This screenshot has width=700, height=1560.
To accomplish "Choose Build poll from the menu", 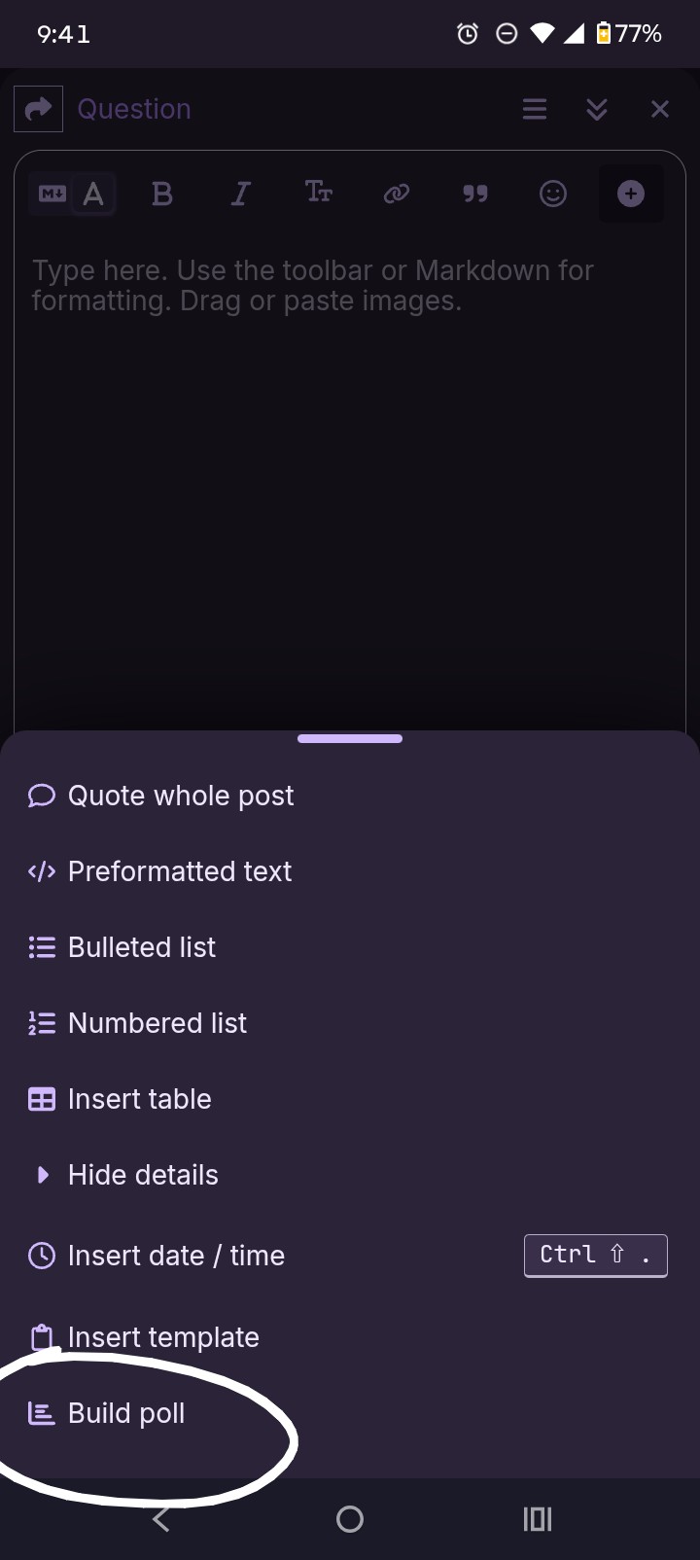I will tap(126, 1413).
